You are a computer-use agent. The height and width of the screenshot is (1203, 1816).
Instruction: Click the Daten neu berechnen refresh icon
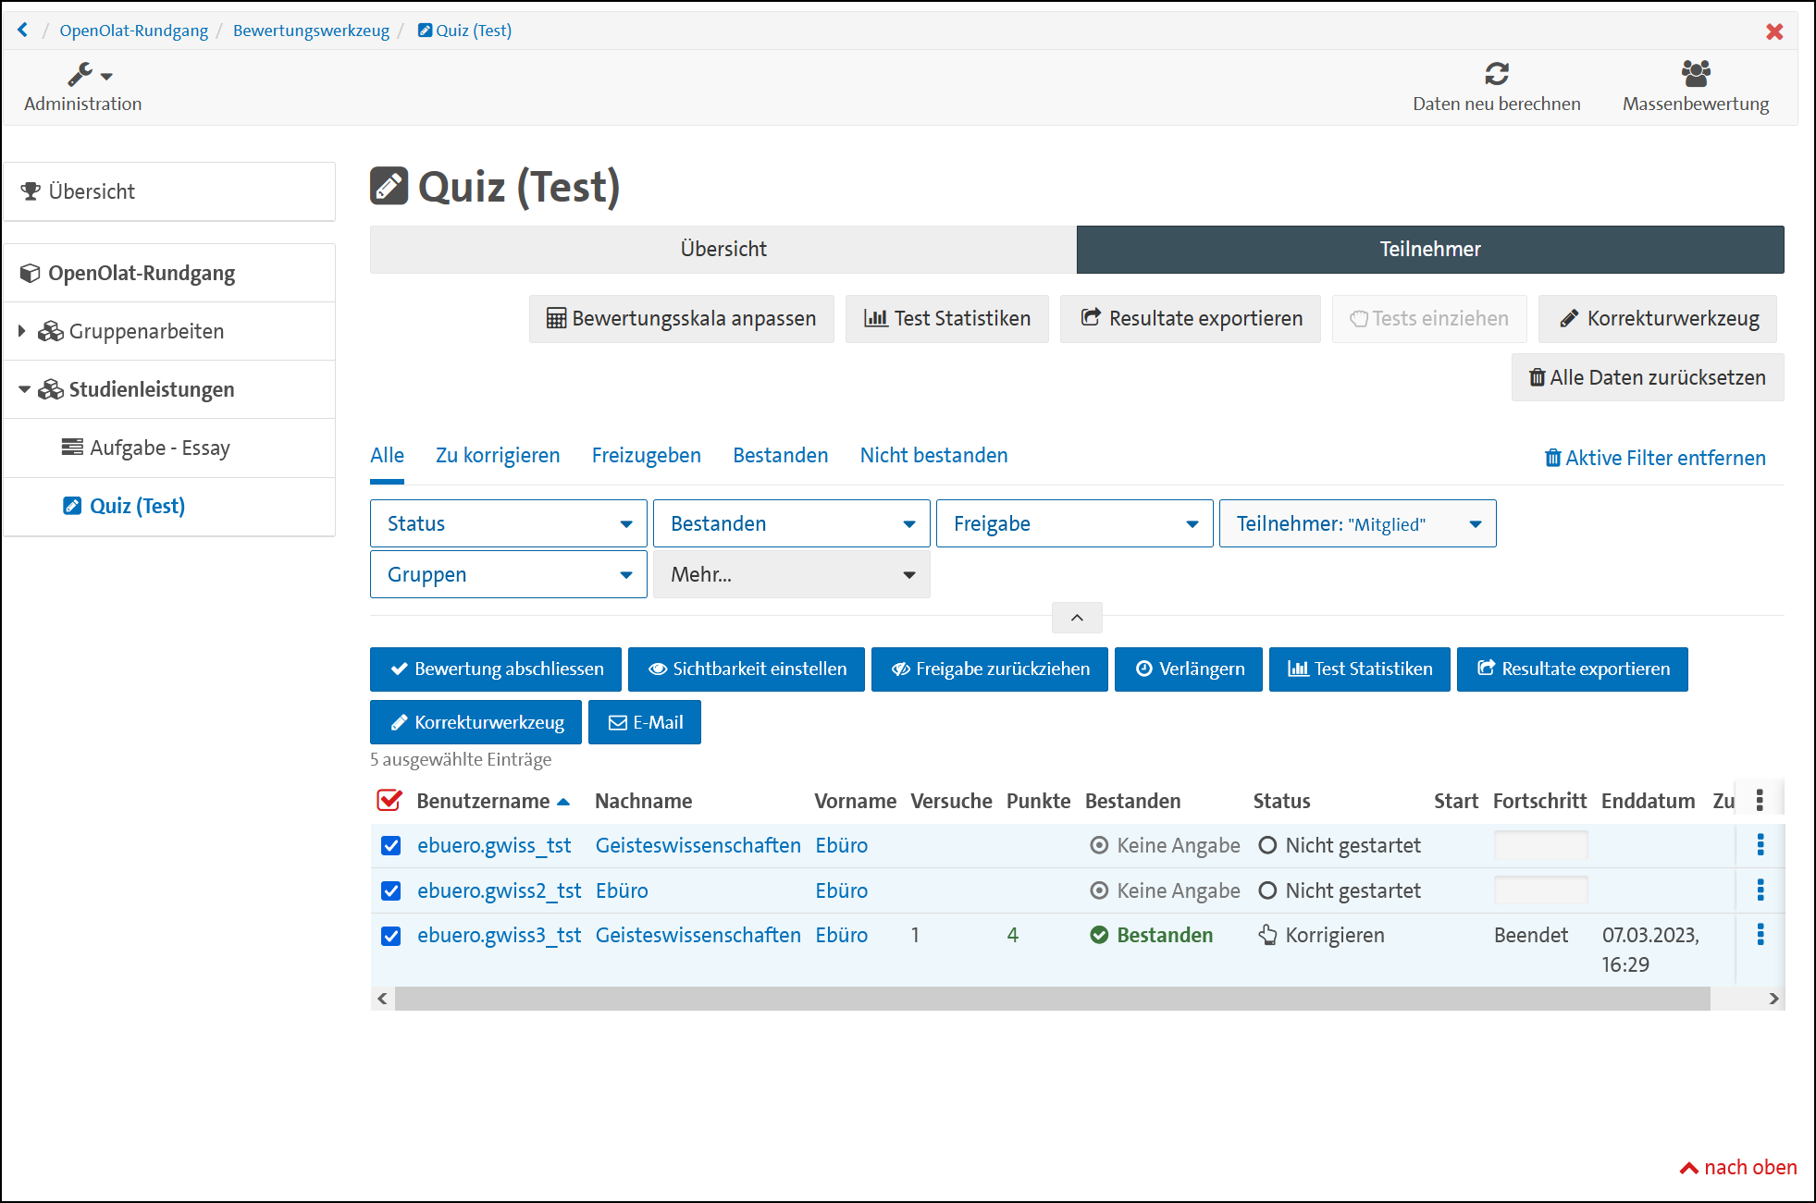1496,73
